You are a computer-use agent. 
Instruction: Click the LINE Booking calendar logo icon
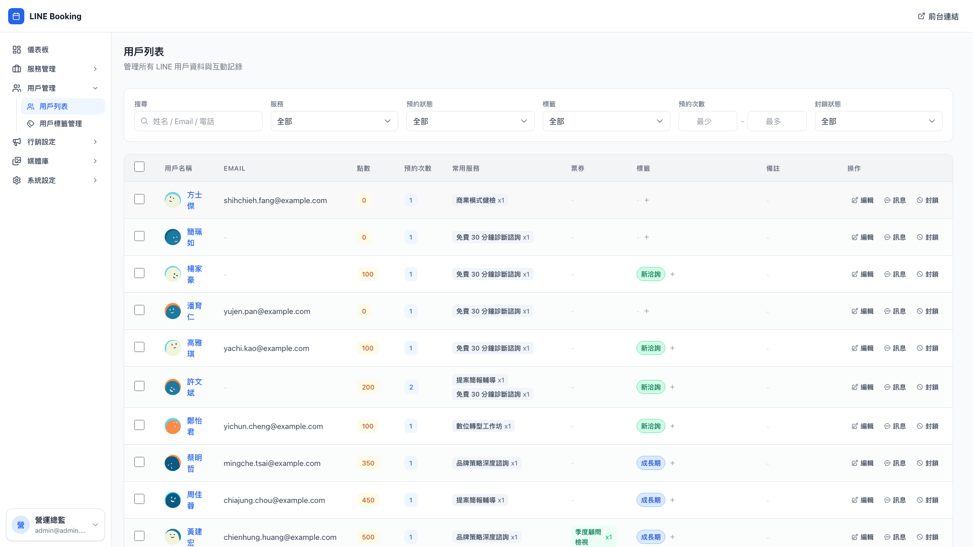[16, 16]
